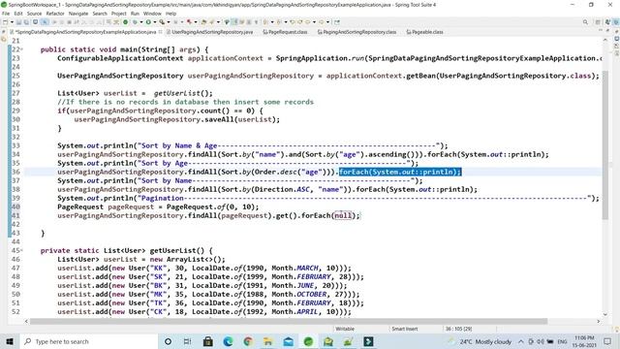Open the notification center icon
Screen dimensions: 620x349
pos(607,341)
